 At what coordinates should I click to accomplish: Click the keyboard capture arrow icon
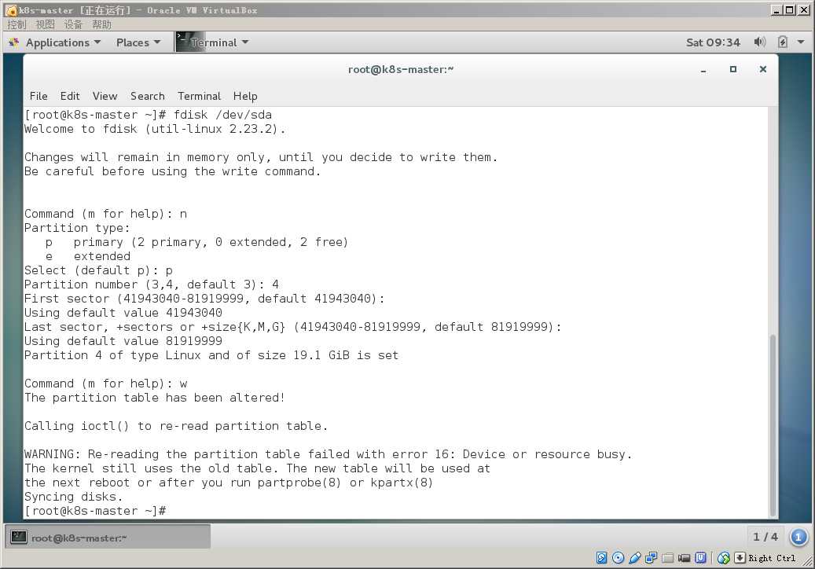pyautogui.click(x=740, y=557)
